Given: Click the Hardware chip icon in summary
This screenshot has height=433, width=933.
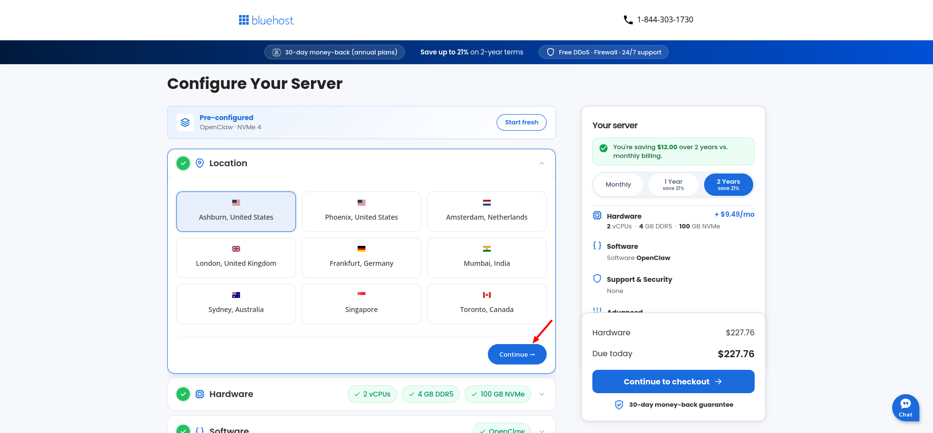Looking at the screenshot, I should tap(597, 215).
